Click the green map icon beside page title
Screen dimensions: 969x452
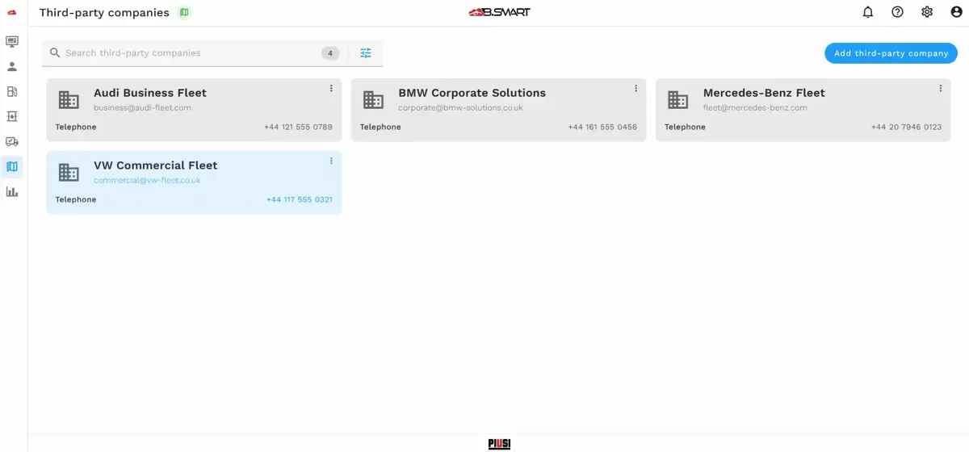click(x=184, y=12)
